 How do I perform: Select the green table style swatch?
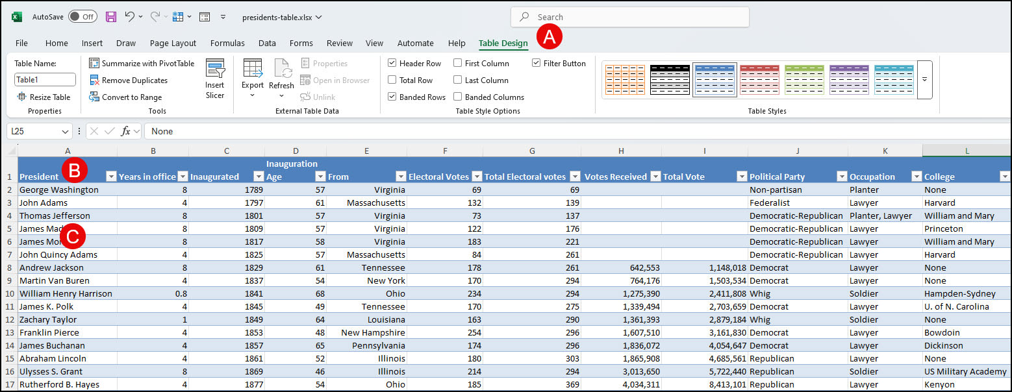click(x=804, y=80)
